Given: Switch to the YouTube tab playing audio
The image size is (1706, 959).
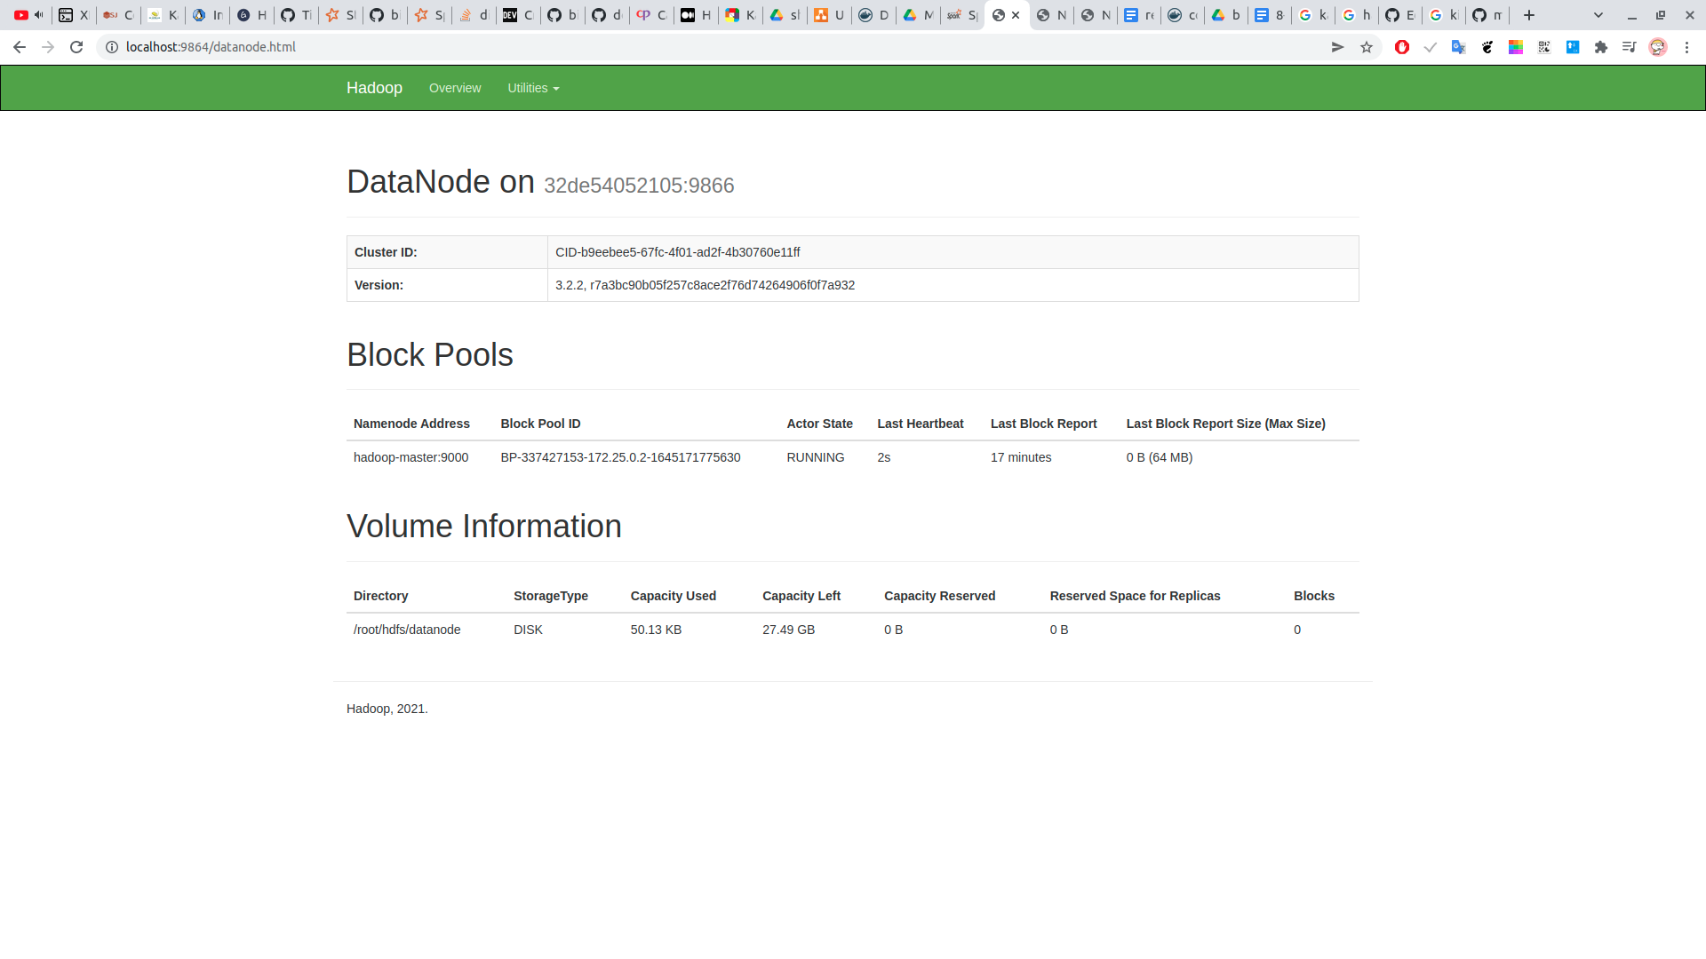Looking at the screenshot, I should tap(28, 15).
